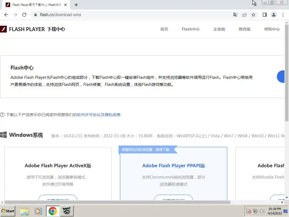Click the scroll left arrow of horizontal scrollbar
This screenshot has height=217, width=289.
pos(2,202)
